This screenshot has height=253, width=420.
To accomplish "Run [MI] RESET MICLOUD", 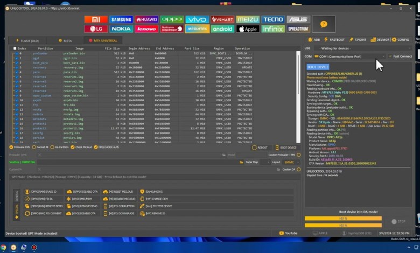I will 118,192.
